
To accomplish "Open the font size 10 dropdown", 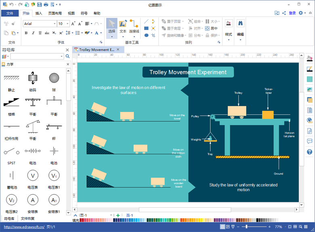I will (67, 24).
